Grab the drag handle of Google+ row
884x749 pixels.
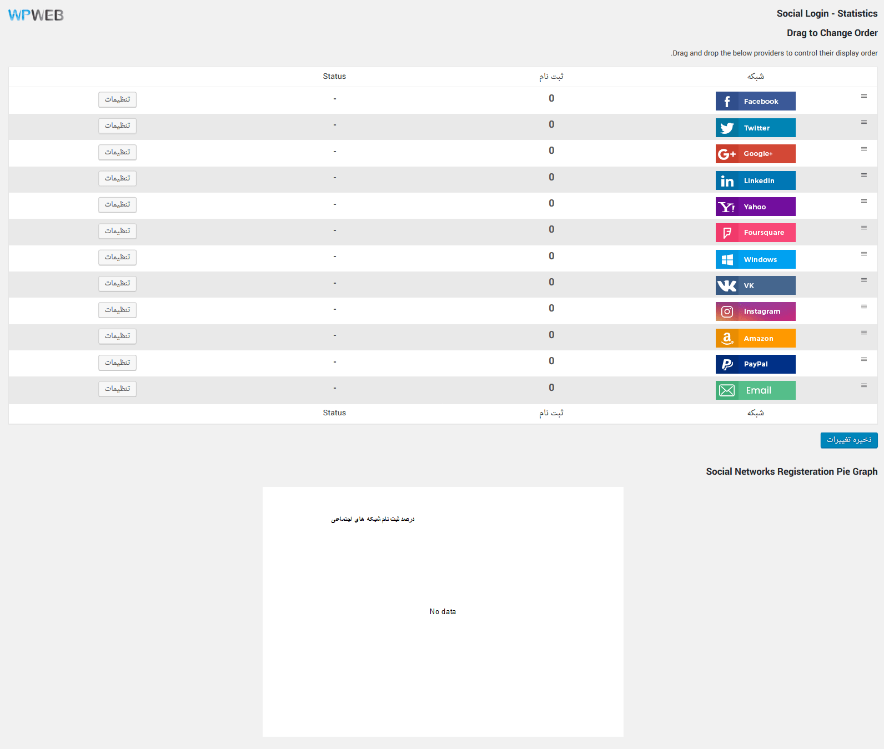[864, 149]
